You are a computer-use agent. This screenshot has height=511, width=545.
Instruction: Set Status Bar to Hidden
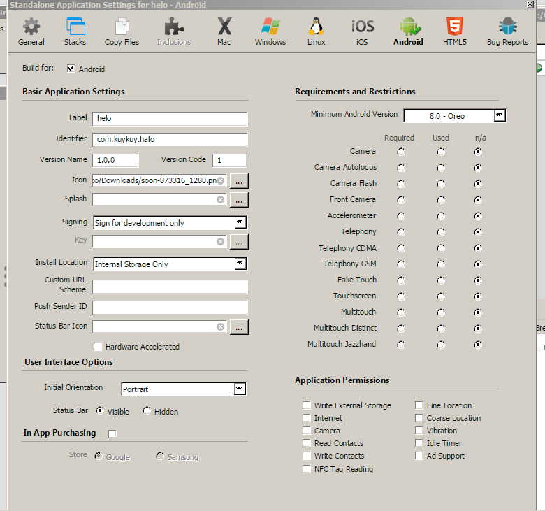pos(147,411)
